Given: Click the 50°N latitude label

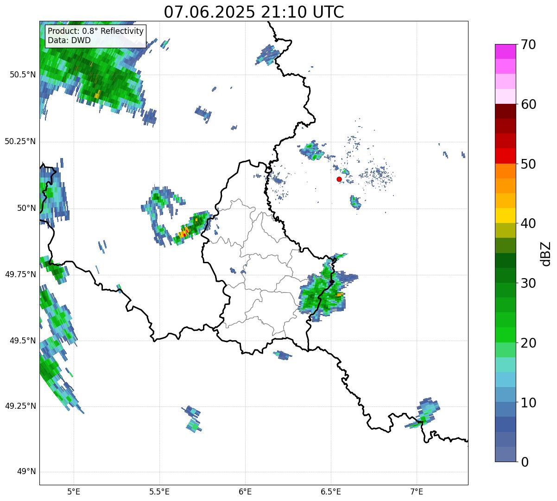Looking at the screenshot, I should click(x=25, y=208).
